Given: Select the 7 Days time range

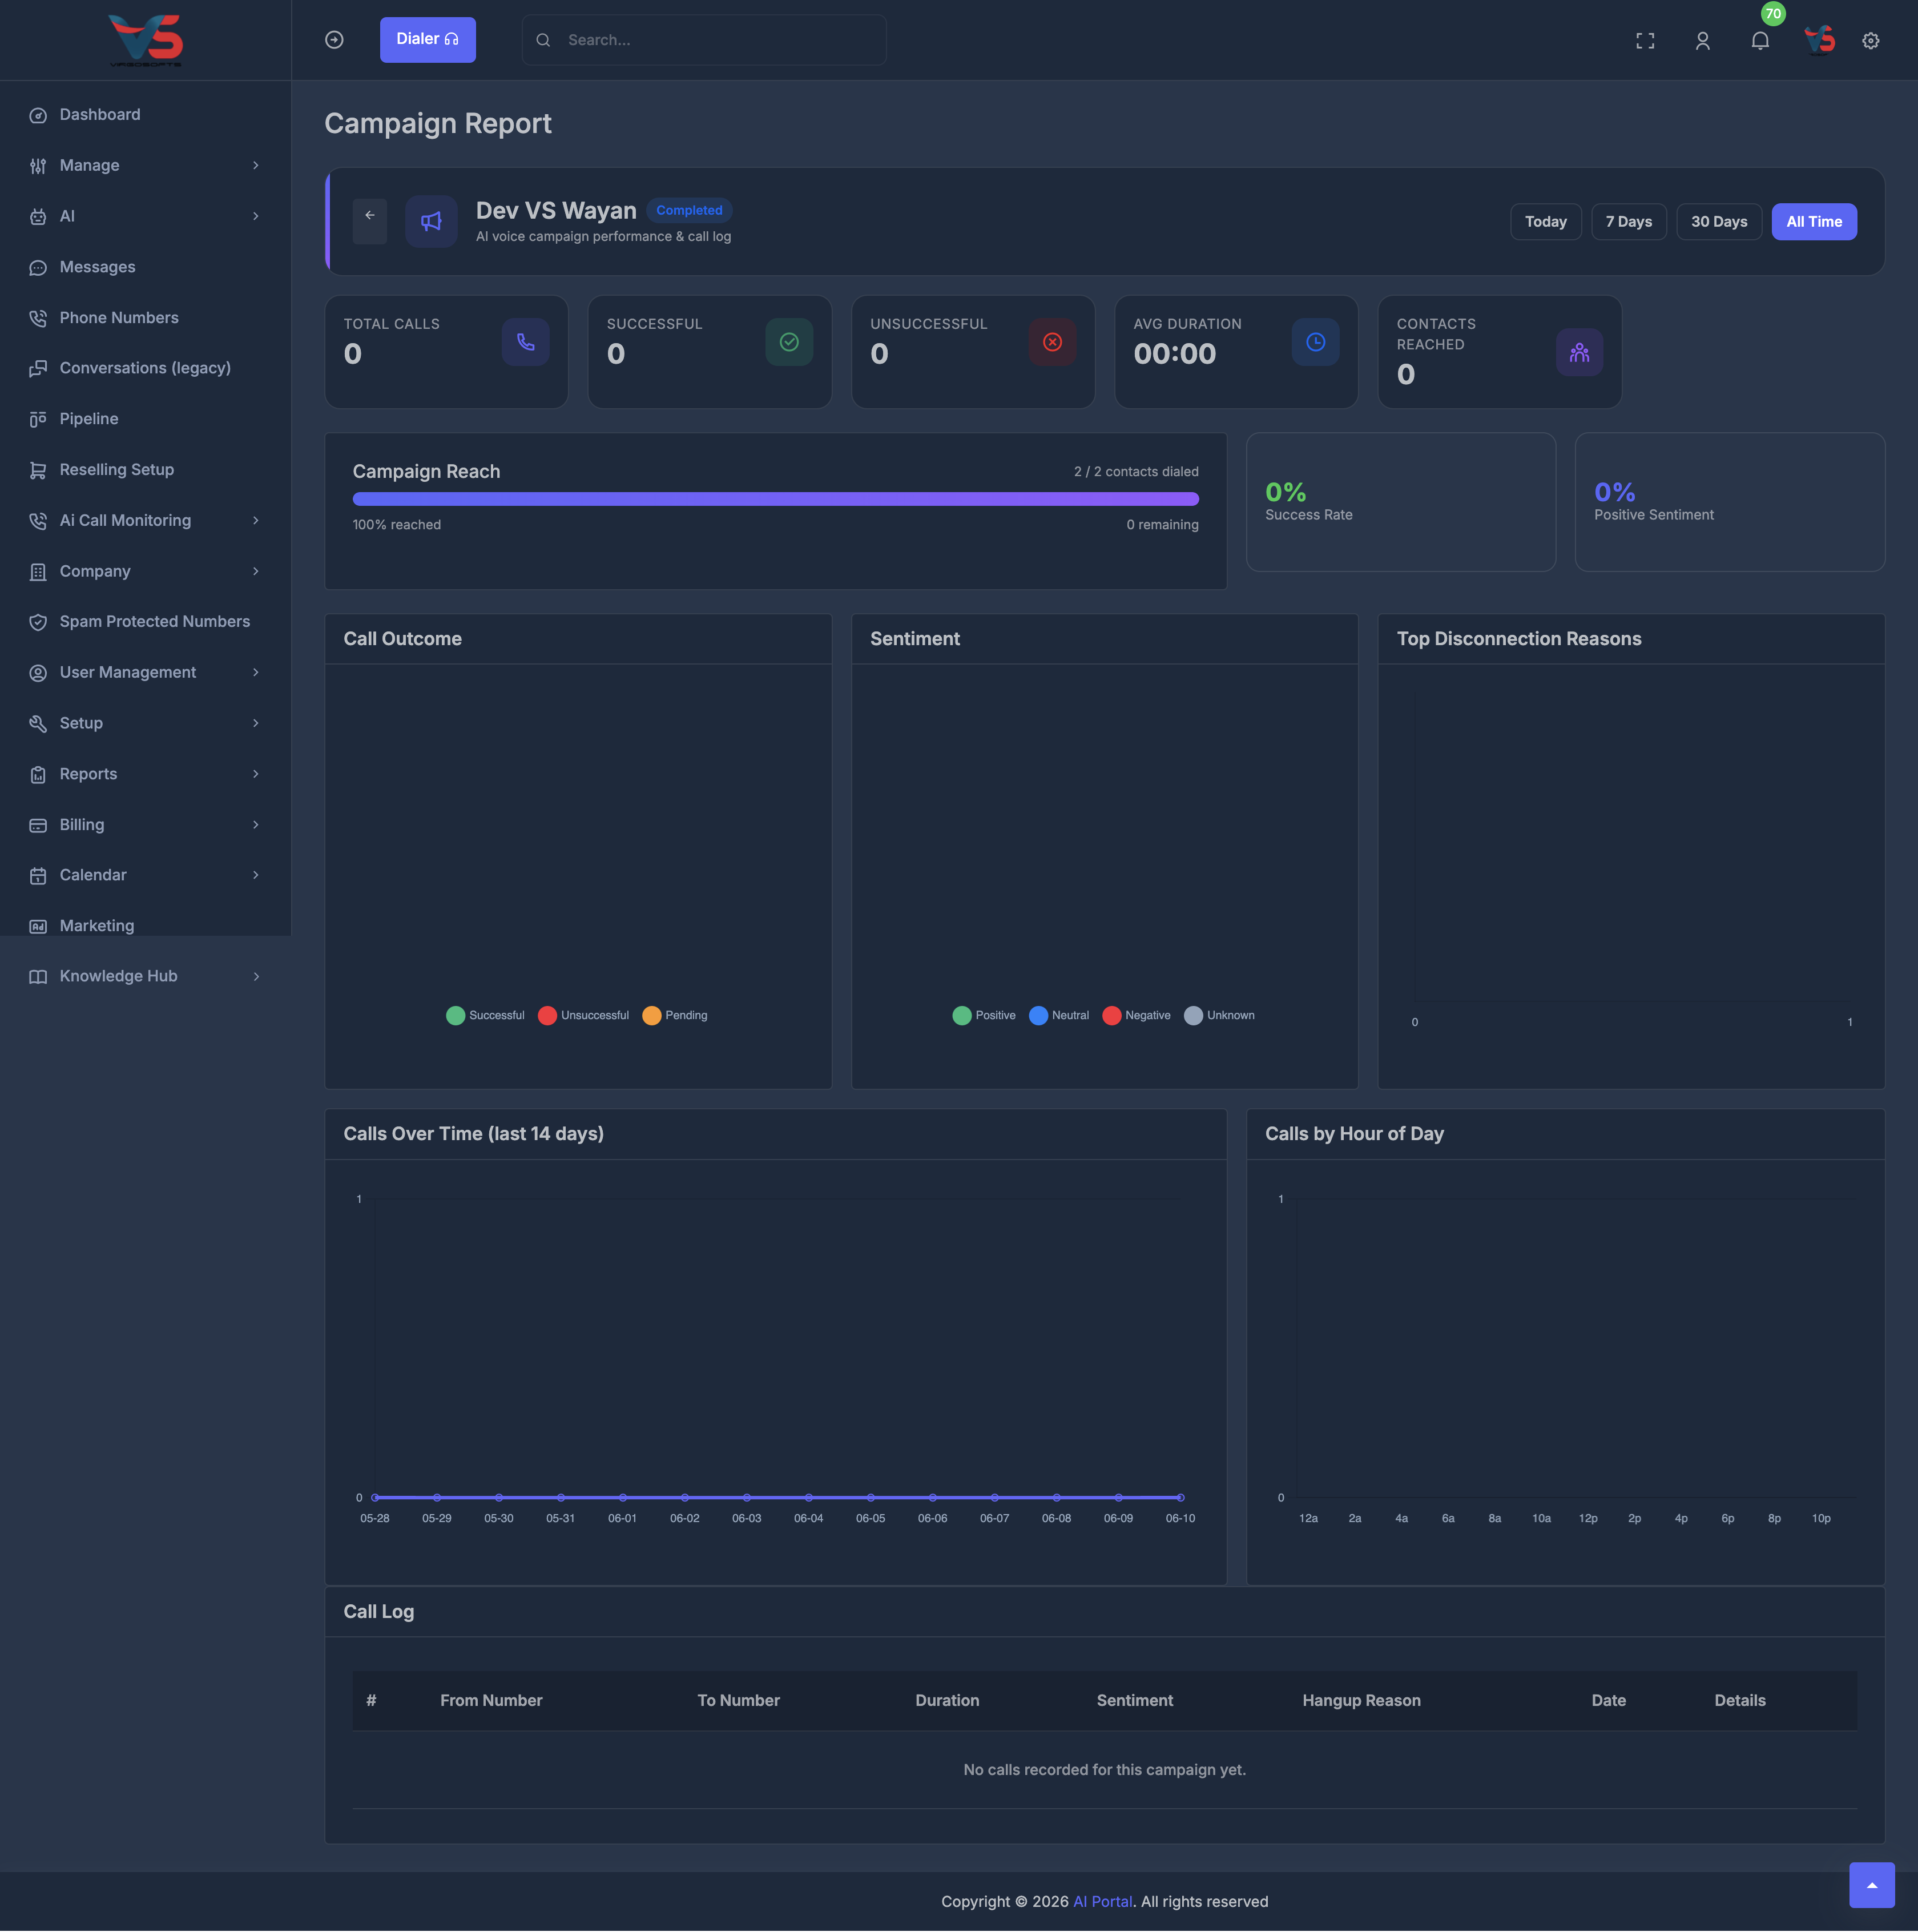Looking at the screenshot, I should [x=1628, y=222].
